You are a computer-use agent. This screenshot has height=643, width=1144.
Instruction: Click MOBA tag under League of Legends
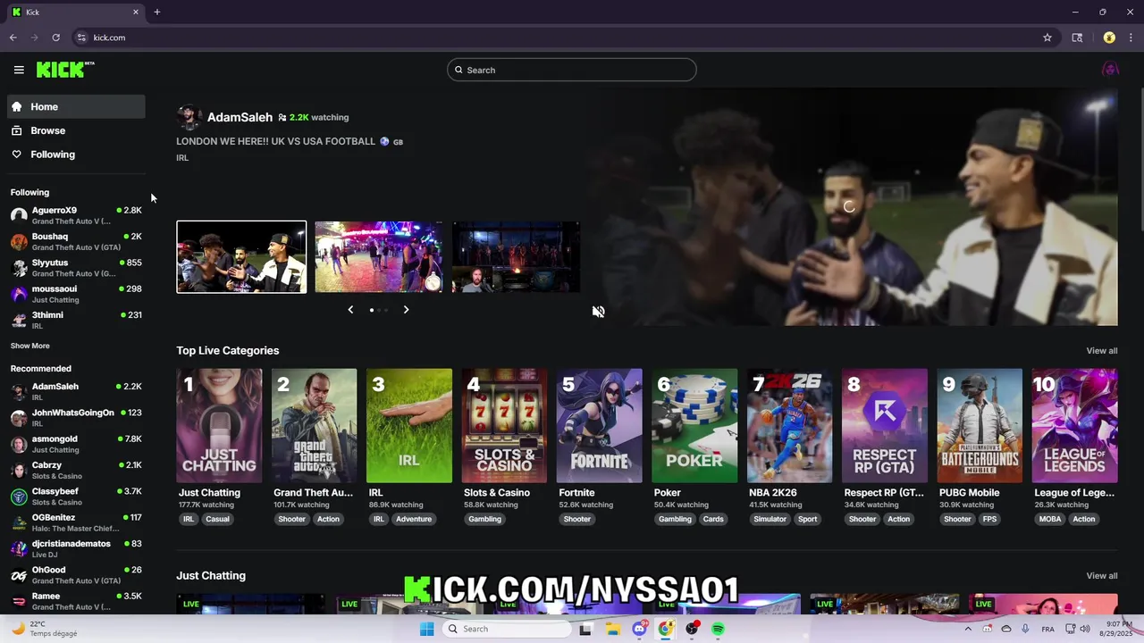pyautogui.click(x=1050, y=519)
